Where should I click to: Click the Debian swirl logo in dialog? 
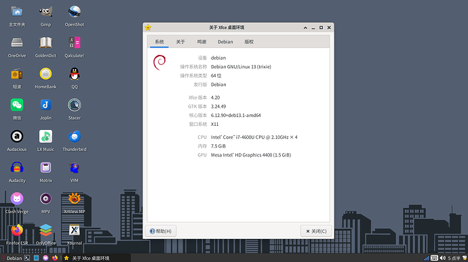tap(159, 62)
